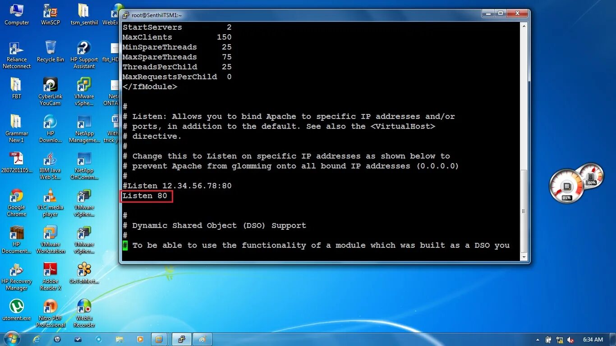Click the terminal vertical scrollbar thumb
Viewport: 616px width, 346px height.
click(524, 211)
